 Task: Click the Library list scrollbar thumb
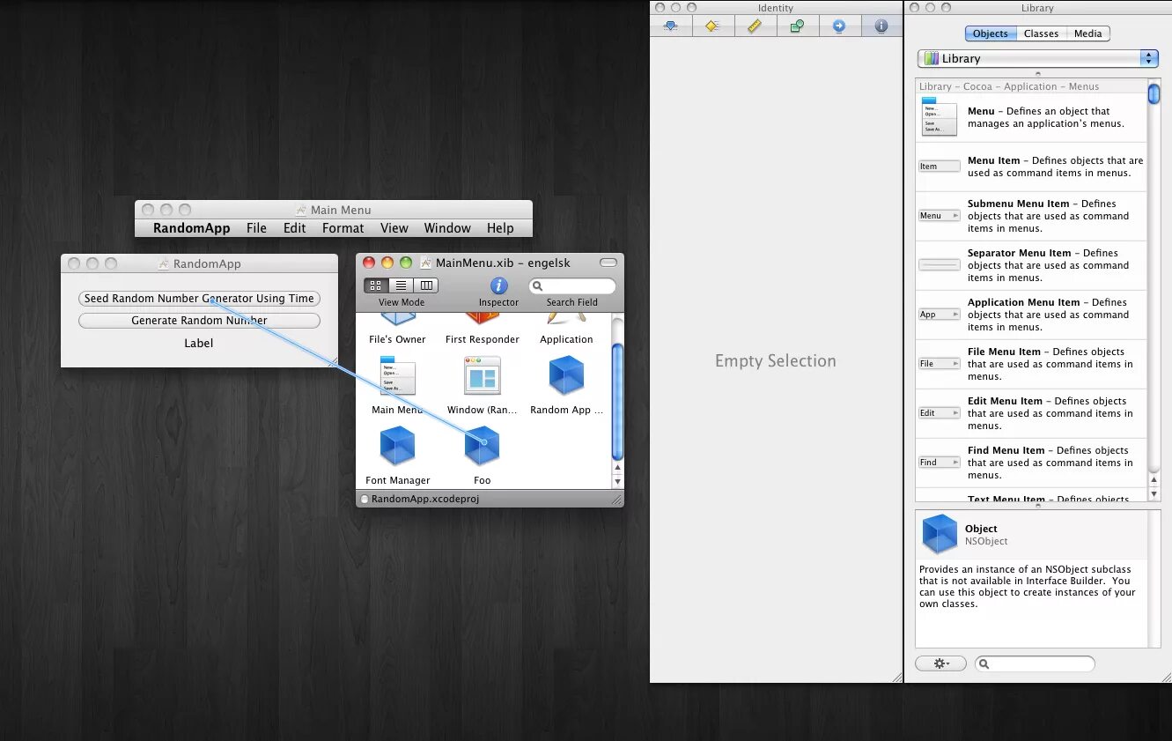[1154, 94]
